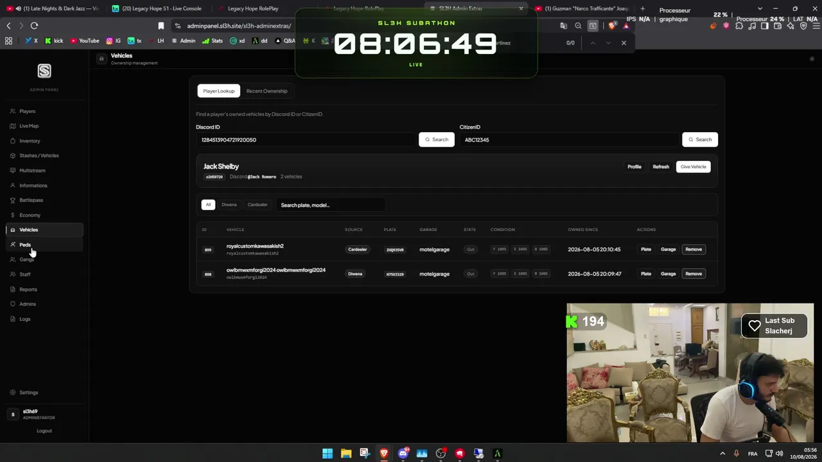Click the Give Vehicle button
The image size is (822, 462).
[694, 167]
